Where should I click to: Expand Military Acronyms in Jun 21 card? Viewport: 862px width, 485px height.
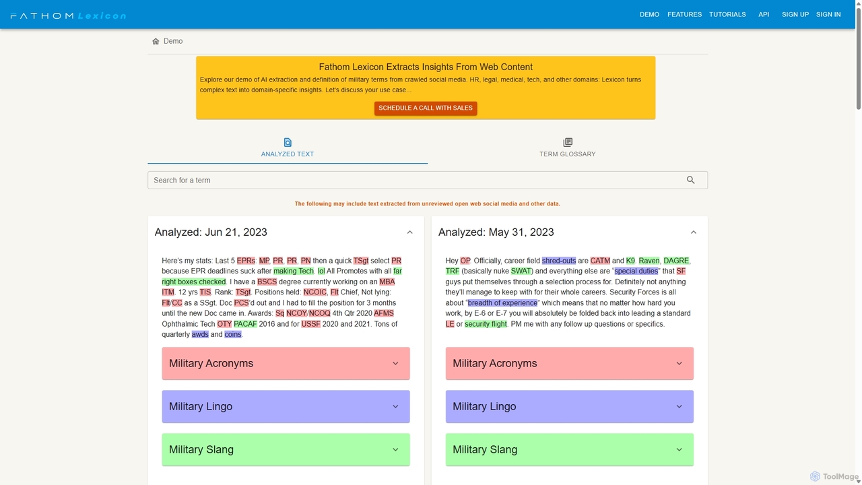(x=286, y=363)
